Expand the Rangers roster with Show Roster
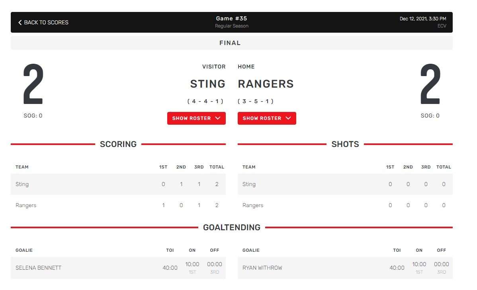This screenshot has width=477, height=290. tap(267, 118)
